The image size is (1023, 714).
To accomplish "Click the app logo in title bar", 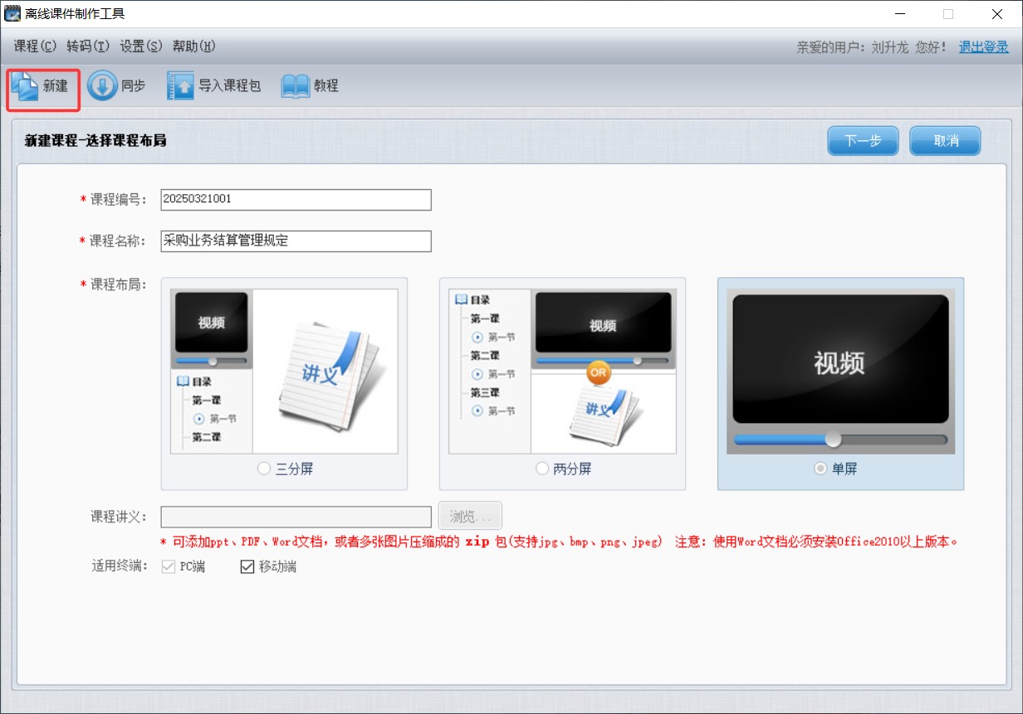I will 12,13.
